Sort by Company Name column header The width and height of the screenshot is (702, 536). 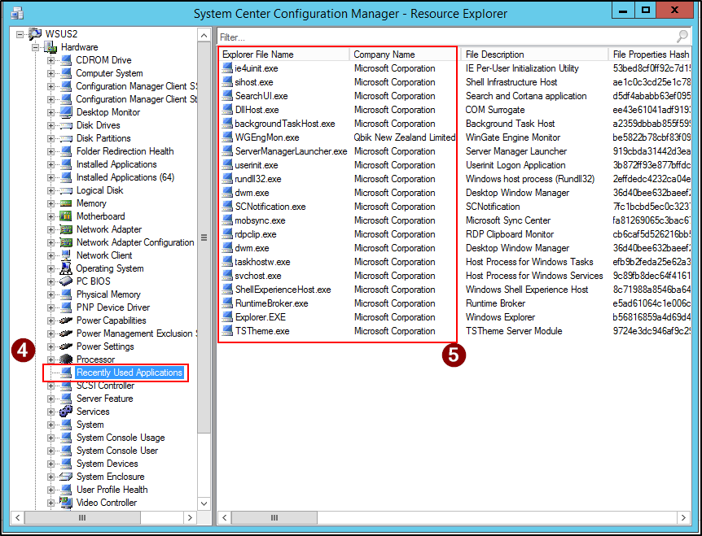pos(404,54)
